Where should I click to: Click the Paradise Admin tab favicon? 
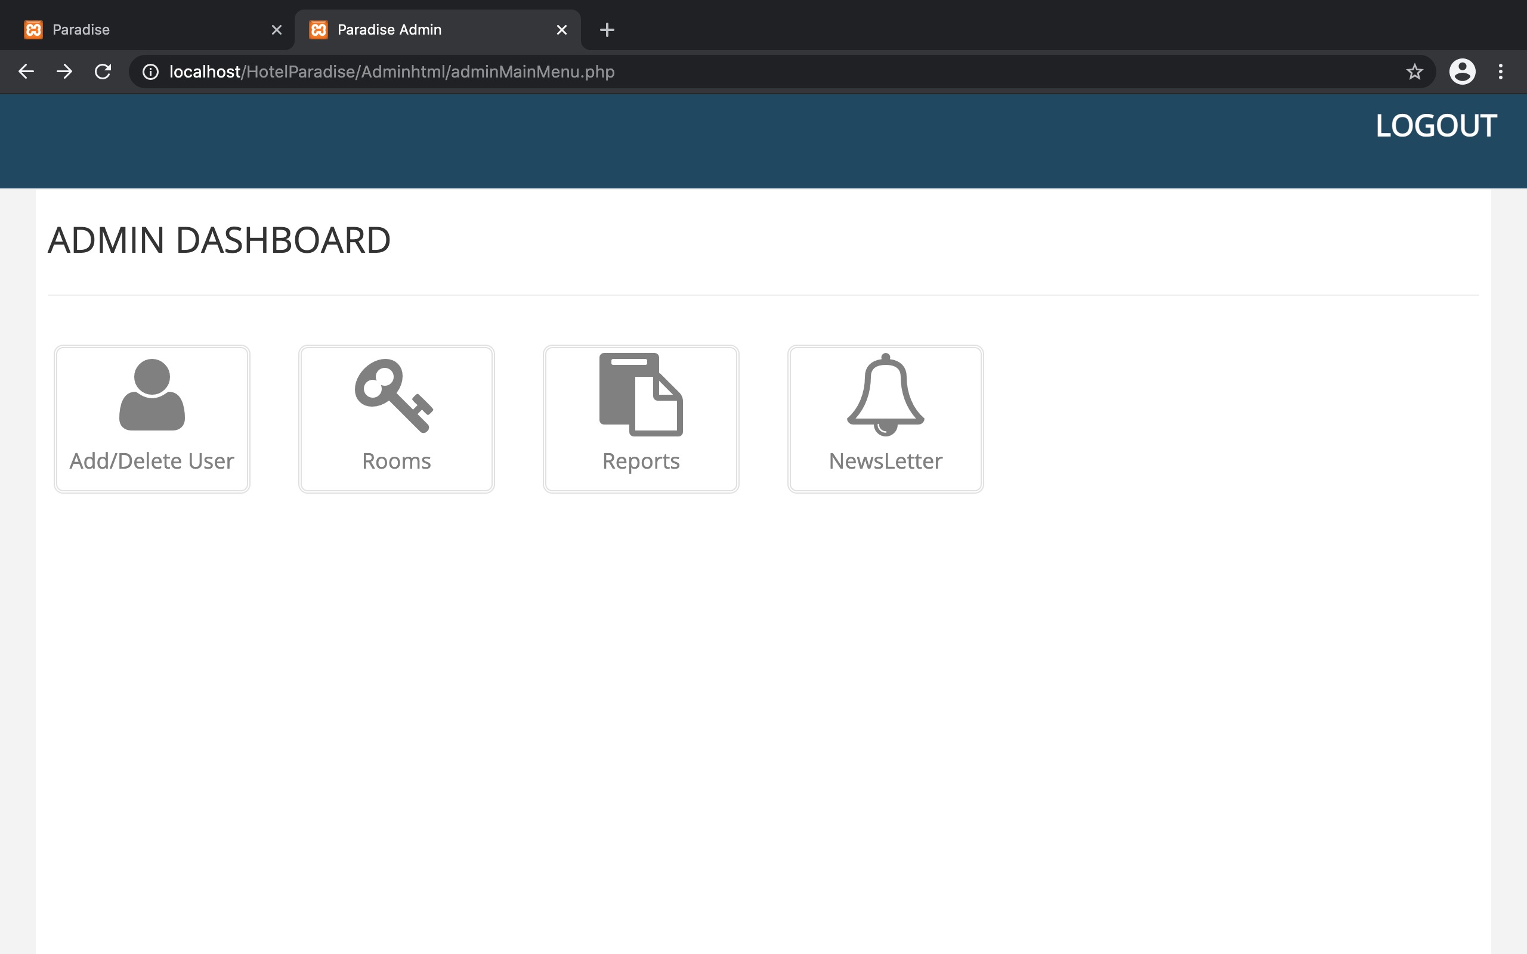pyautogui.click(x=319, y=30)
